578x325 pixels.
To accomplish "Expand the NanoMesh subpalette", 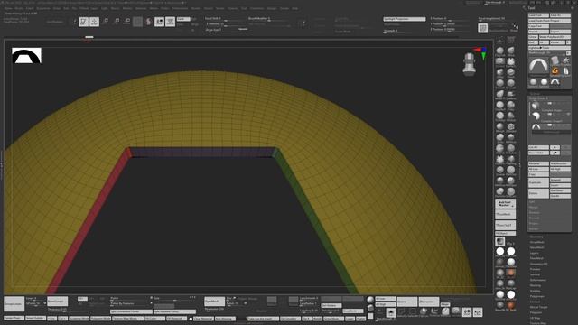I will point(537,247).
